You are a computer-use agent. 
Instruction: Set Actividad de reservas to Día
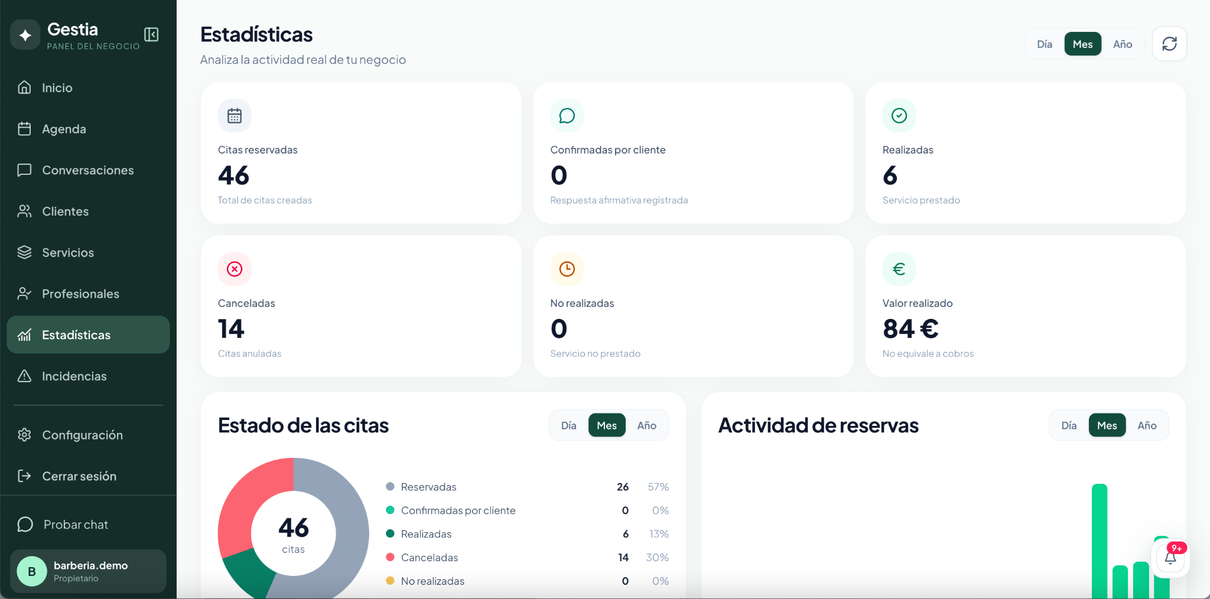1069,425
